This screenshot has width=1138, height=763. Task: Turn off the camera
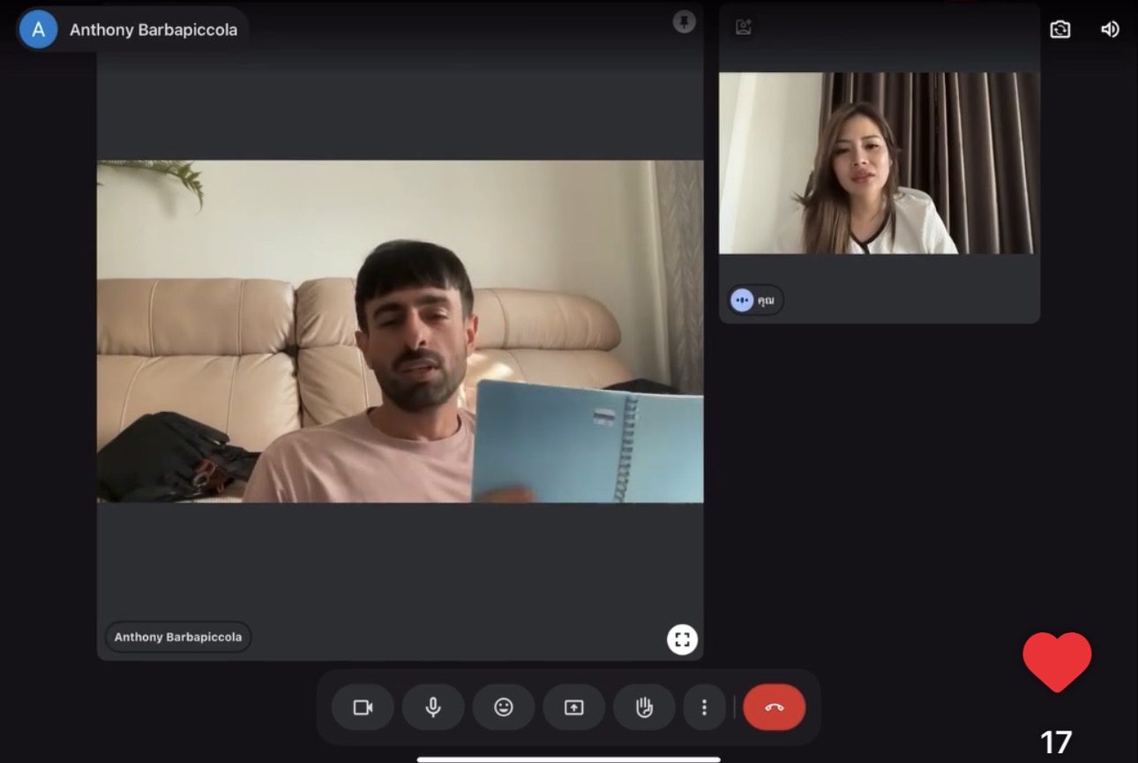[363, 707]
